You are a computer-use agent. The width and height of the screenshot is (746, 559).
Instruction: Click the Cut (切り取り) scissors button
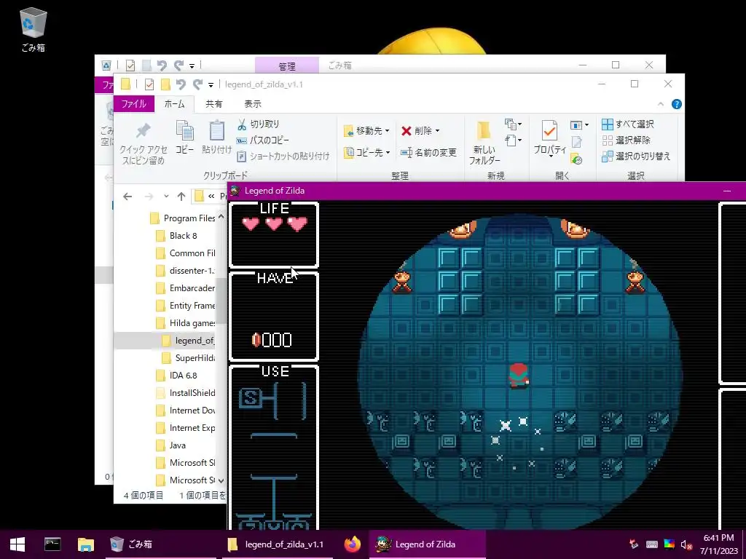[259, 124]
